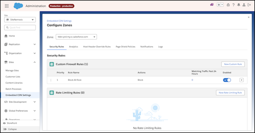Viewport: 255px width, 133px height.
Task: Open the Logs tab
Action: pos(161,46)
